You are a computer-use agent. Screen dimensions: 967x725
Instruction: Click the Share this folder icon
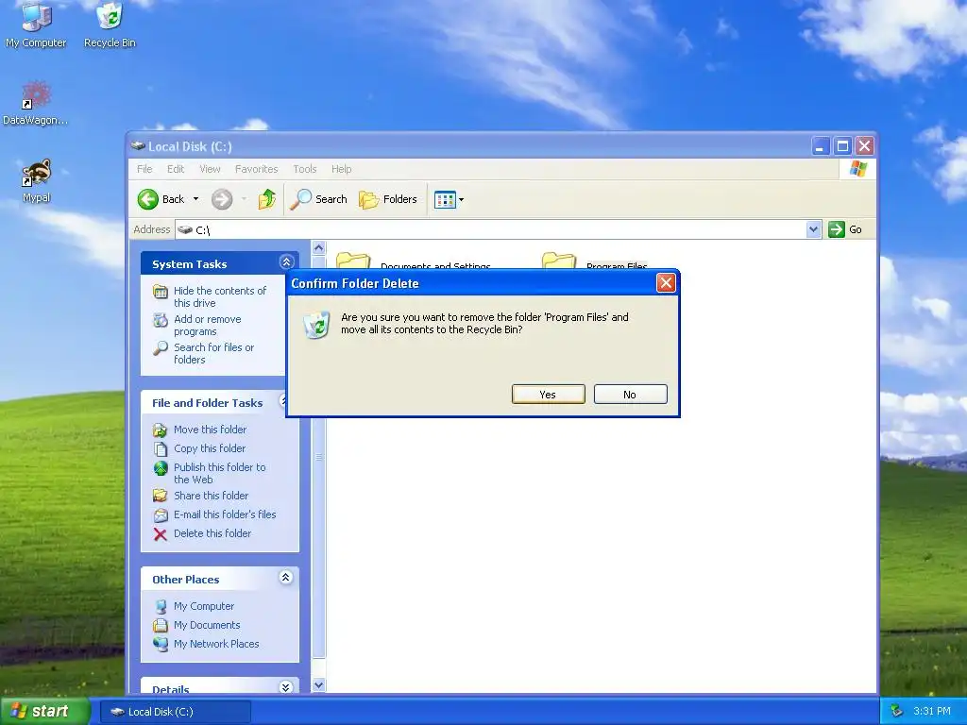point(161,496)
